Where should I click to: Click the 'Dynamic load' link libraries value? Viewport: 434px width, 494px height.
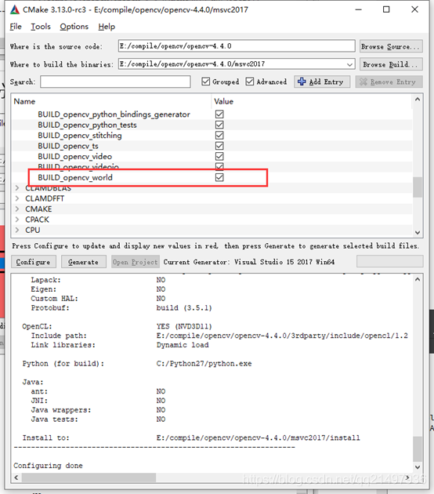coord(183,345)
